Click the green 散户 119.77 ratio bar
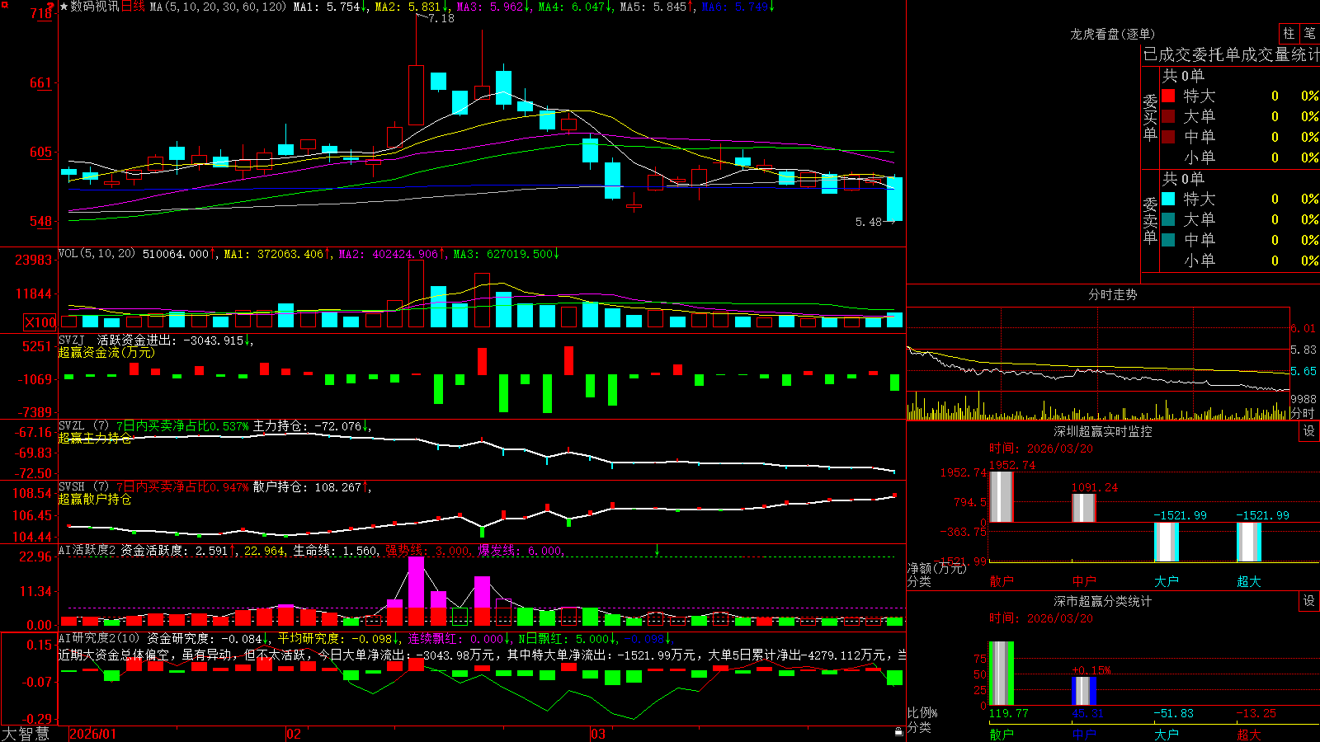Screen dimensions: 1320x742 click(x=1002, y=674)
